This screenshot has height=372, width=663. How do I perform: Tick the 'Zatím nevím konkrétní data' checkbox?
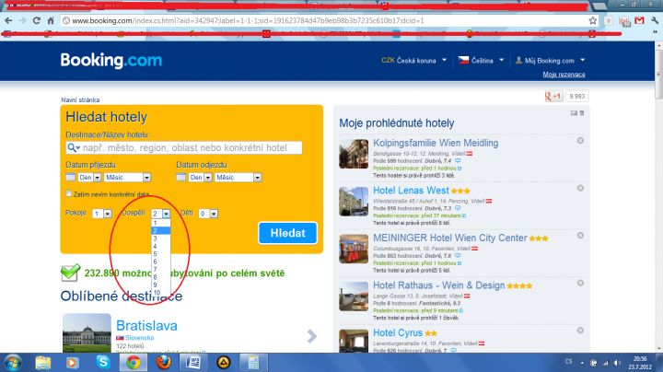pyautogui.click(x=68, y=193)
